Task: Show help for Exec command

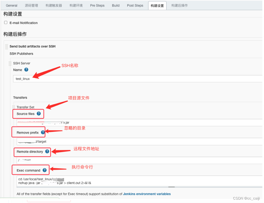Action: [45, 170]
